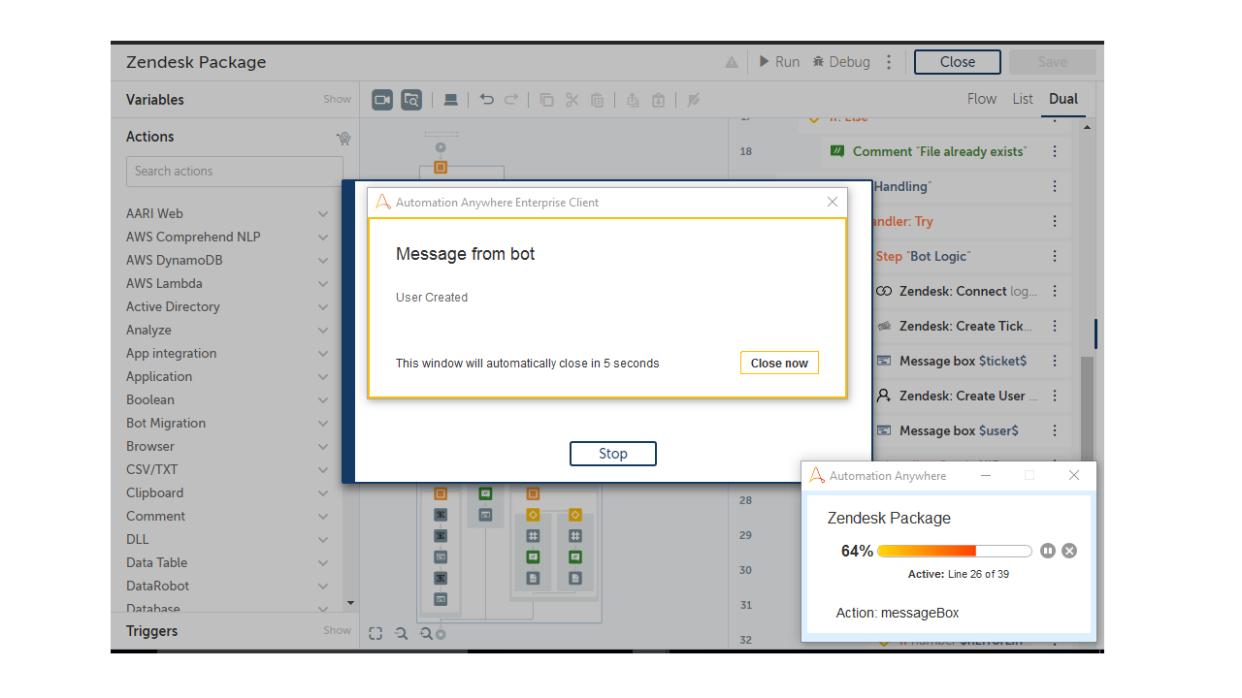Click the scroll-down arrow of the Actions list
This screenshot has height=698, width=1242.
coord(350,603)
